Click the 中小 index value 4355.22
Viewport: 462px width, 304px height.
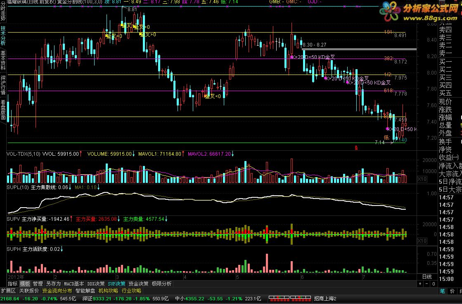(x=194, y=299)
